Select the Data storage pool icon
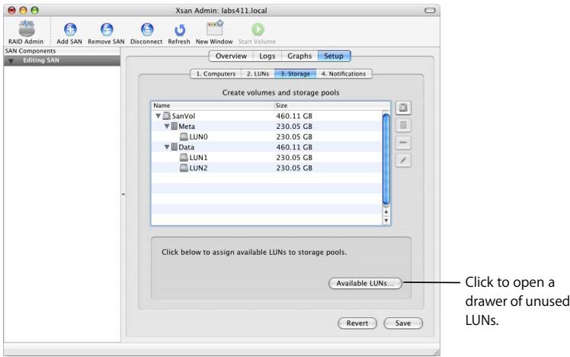 (x=175, y=147)
